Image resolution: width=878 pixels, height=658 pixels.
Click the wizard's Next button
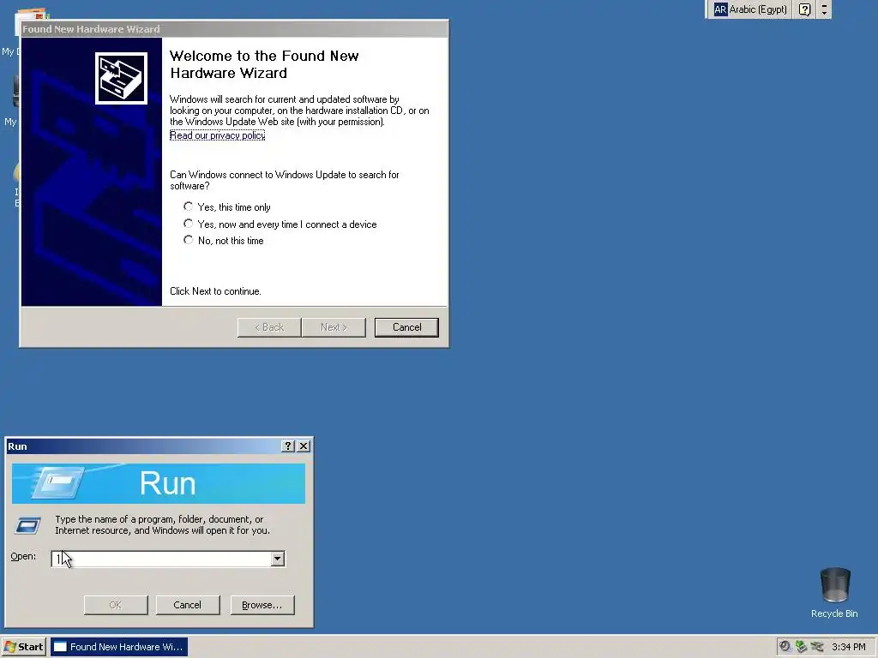pos(334,327)
